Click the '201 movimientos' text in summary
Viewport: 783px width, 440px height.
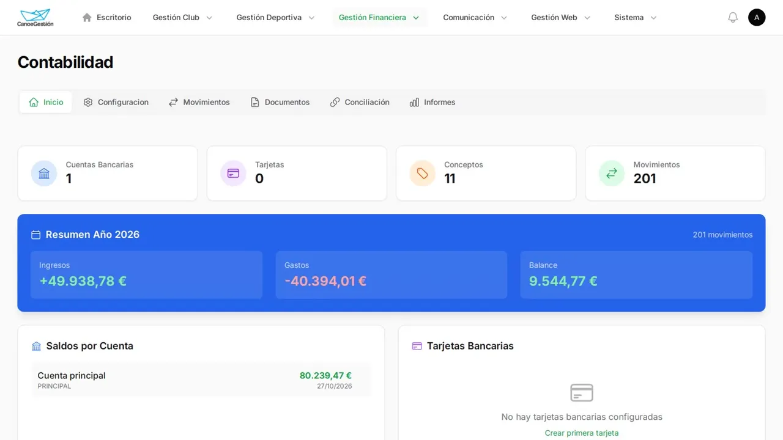(x=722, y=235)
